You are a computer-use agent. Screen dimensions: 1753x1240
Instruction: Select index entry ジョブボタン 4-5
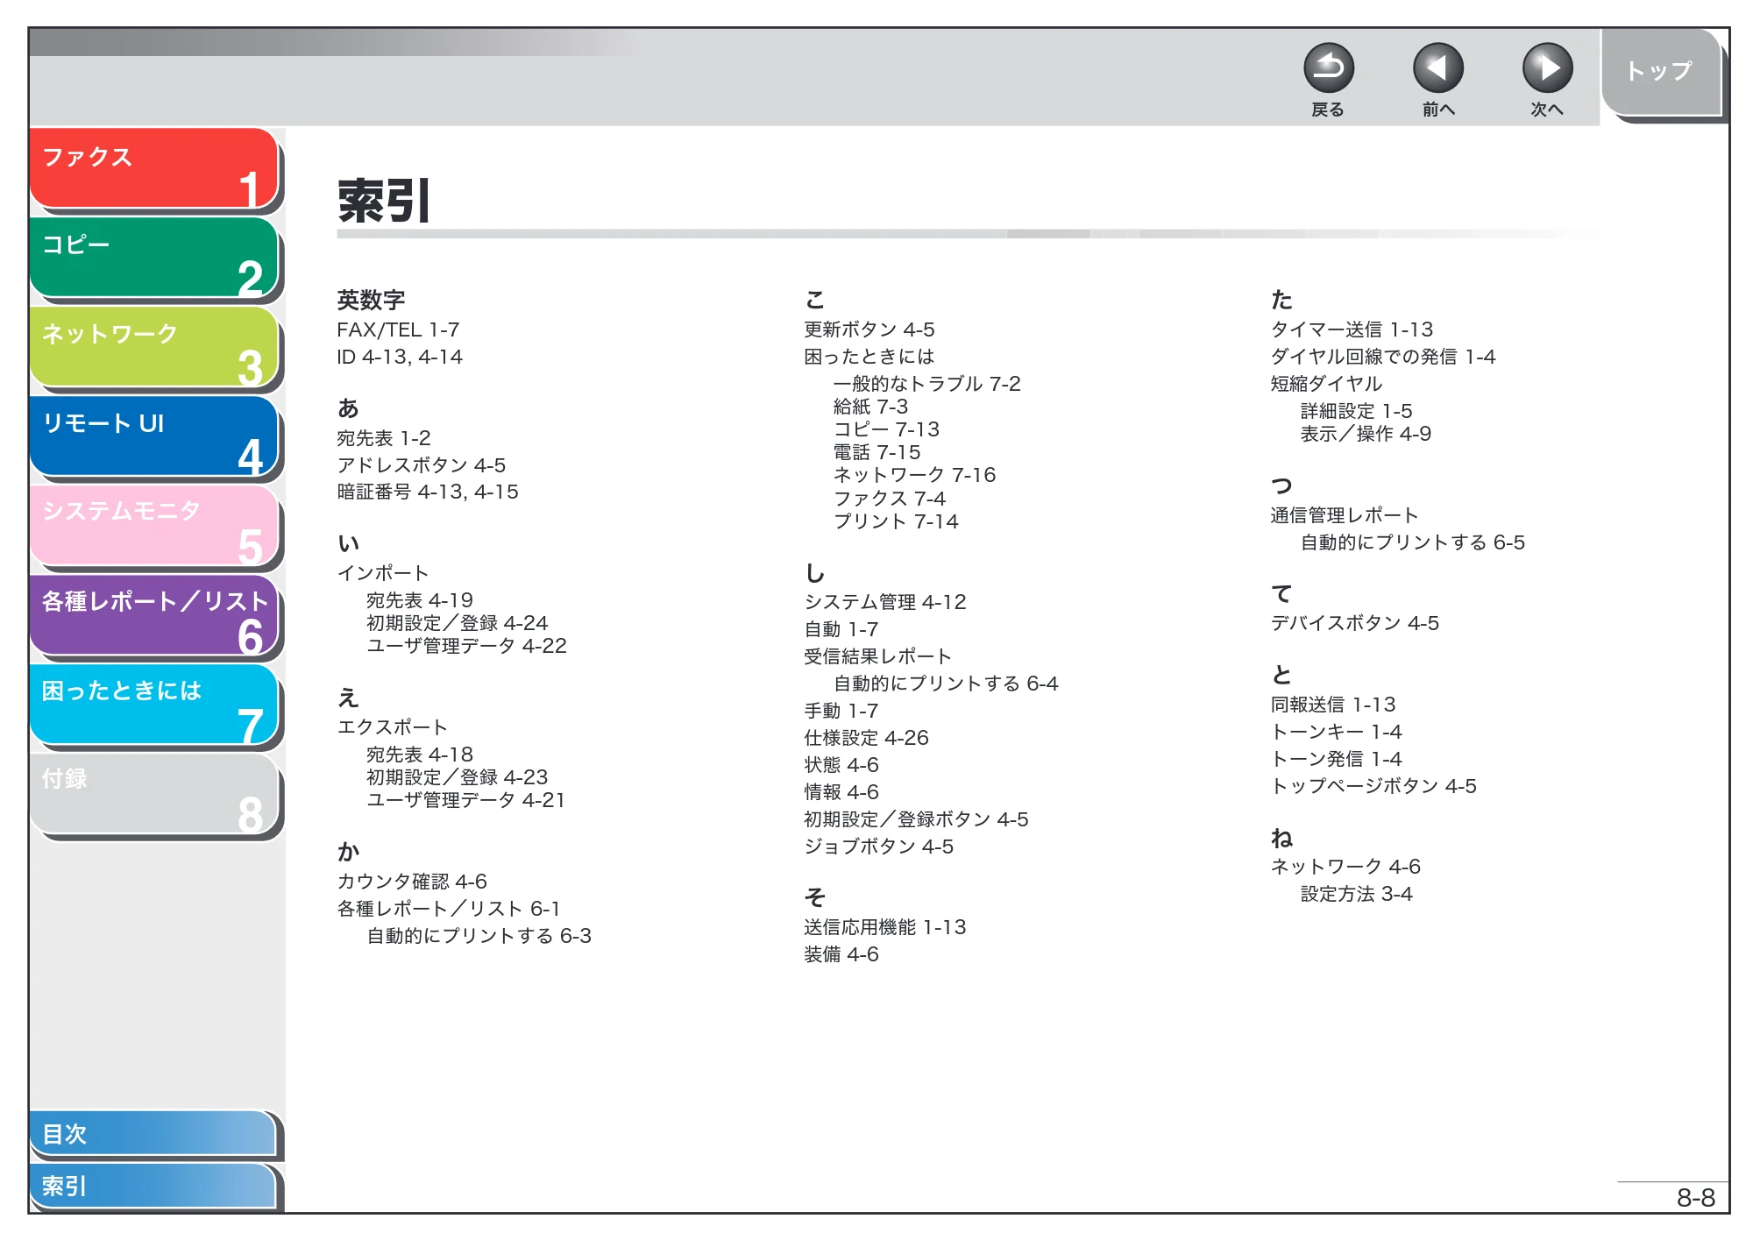[879, 846]
